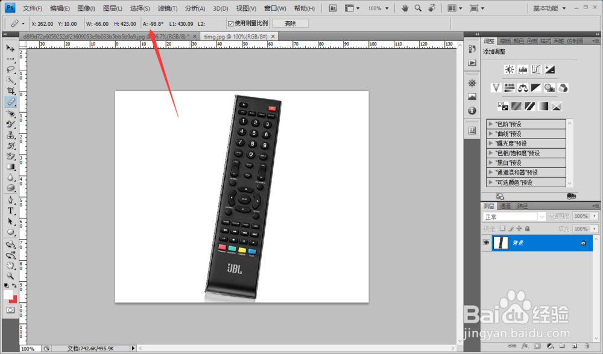
Task: Add a Channel Mixer adjustment
Action: pos(563,88)
